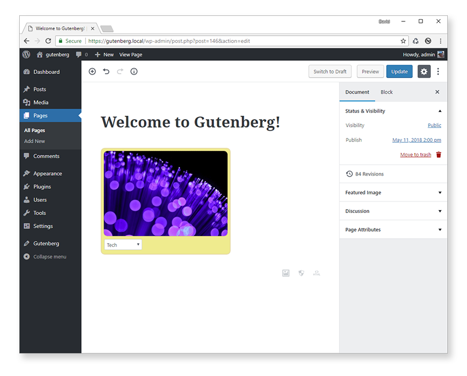Undo the last change
The image size is (467, 376).
click(106, 71)
